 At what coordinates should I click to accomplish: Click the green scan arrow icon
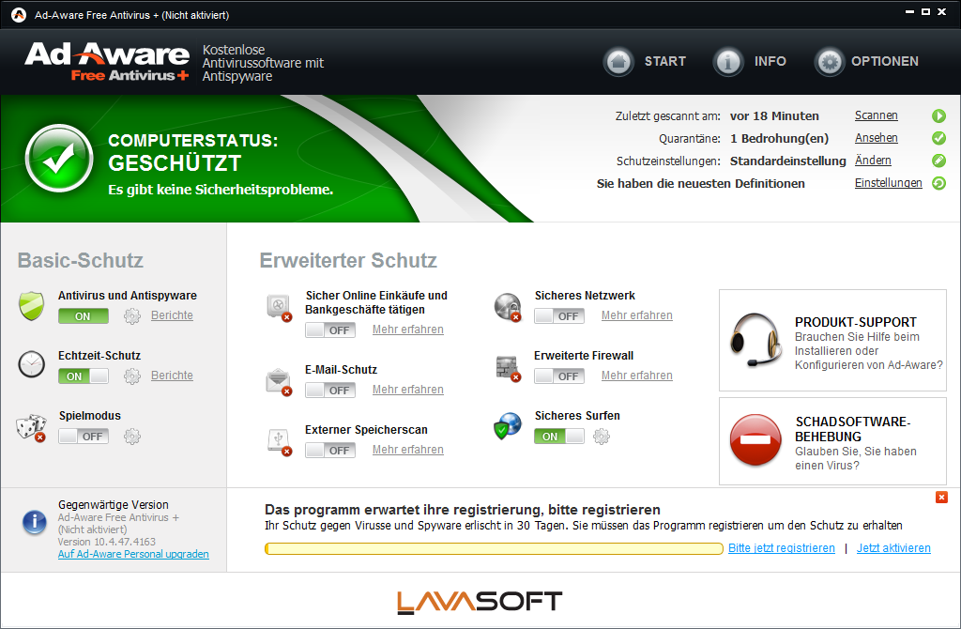(938, 116)
